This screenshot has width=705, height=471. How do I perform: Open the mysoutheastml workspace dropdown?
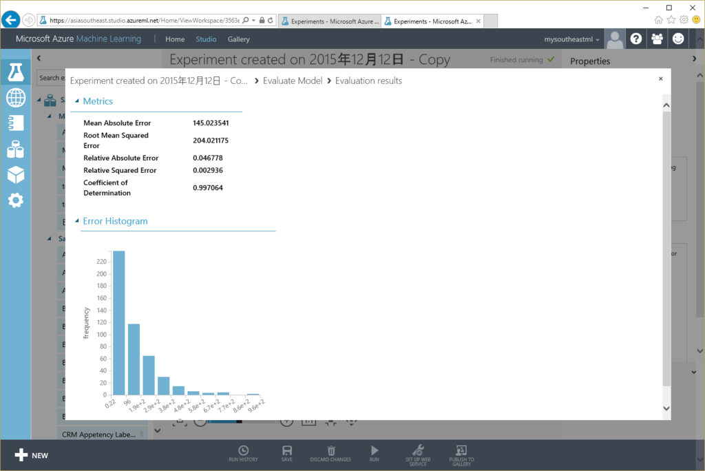[571, 39]
